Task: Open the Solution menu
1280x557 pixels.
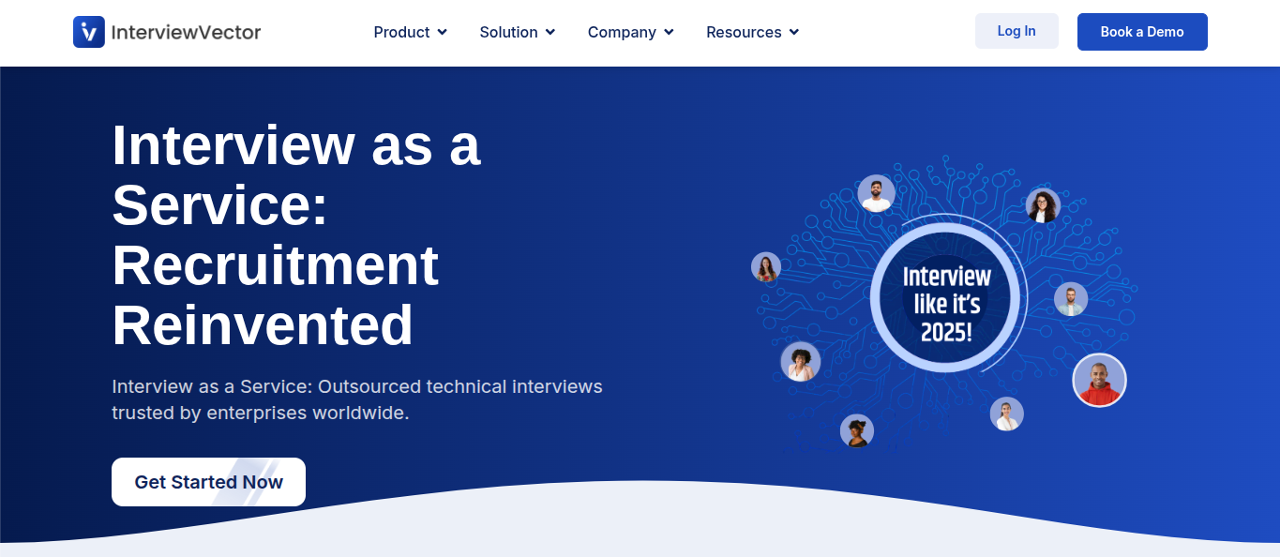Action: coord(518,32)
